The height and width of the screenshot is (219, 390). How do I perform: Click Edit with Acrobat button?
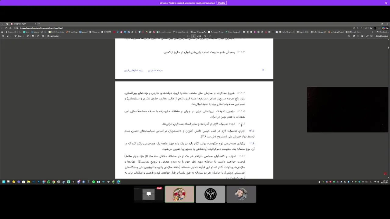click(382, 36)
